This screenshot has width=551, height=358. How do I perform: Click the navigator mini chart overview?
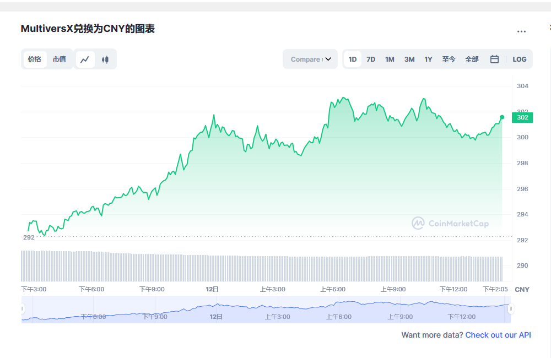coord(266,310)
